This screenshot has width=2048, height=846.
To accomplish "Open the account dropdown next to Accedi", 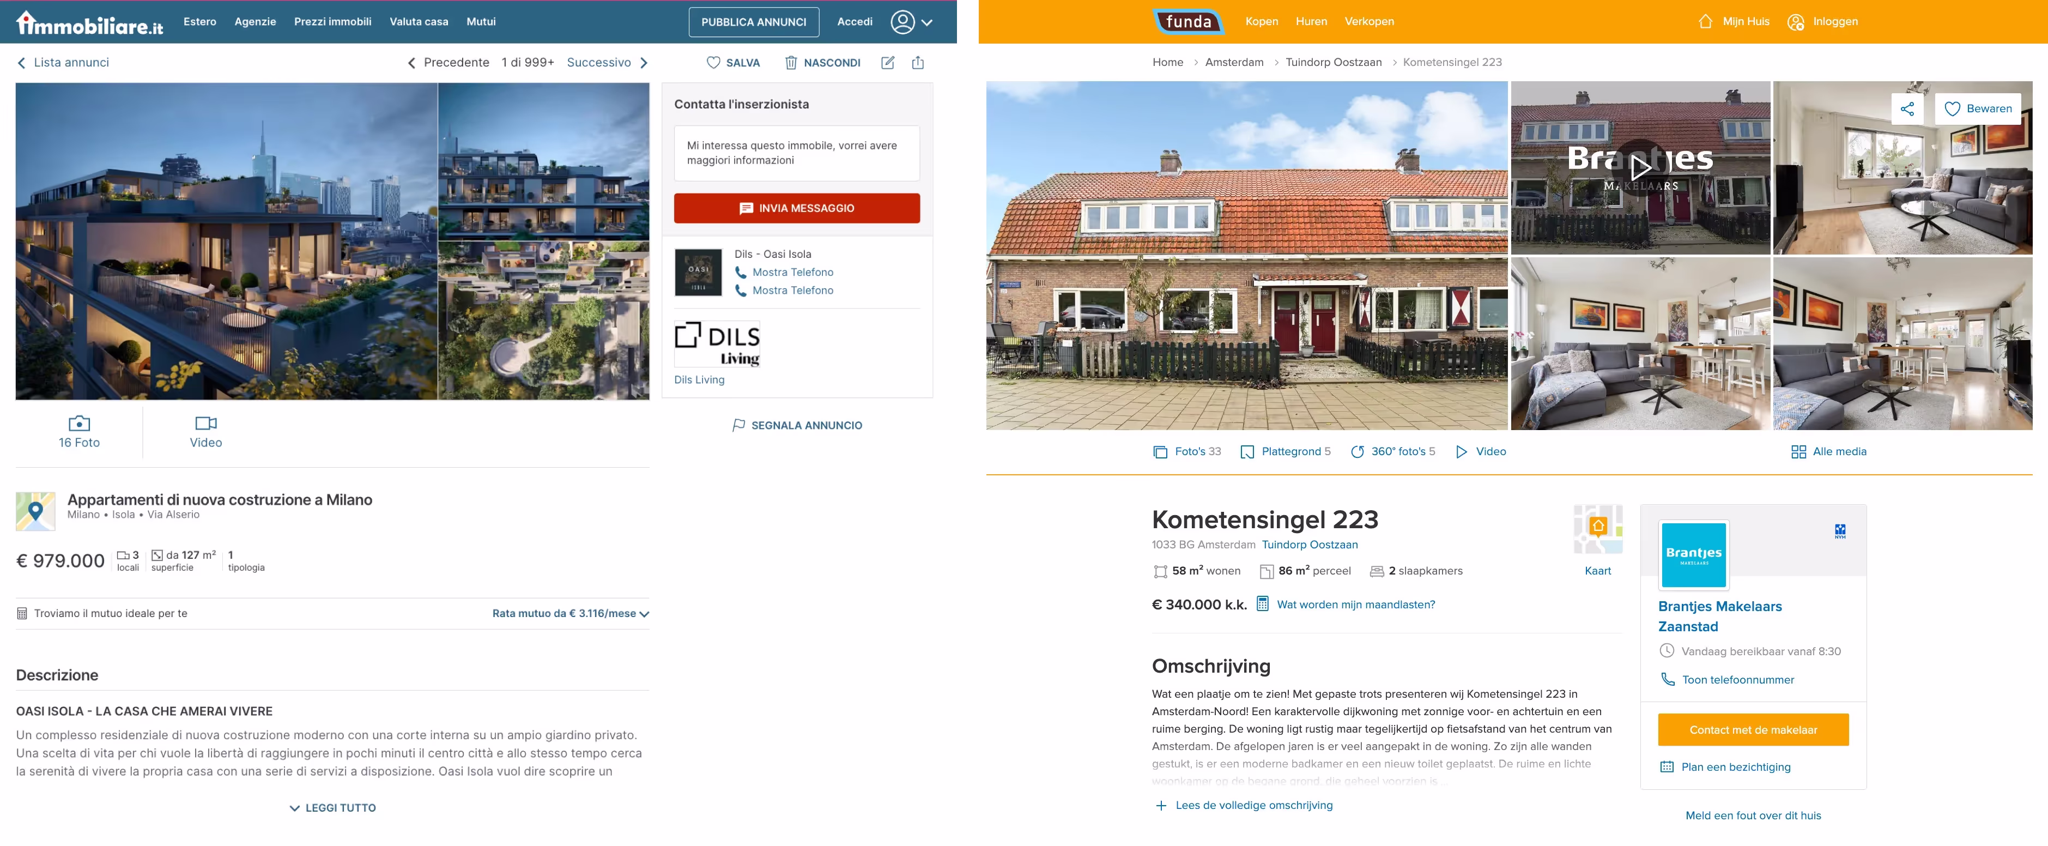I will pyautogui.click(x=912, y=21).
